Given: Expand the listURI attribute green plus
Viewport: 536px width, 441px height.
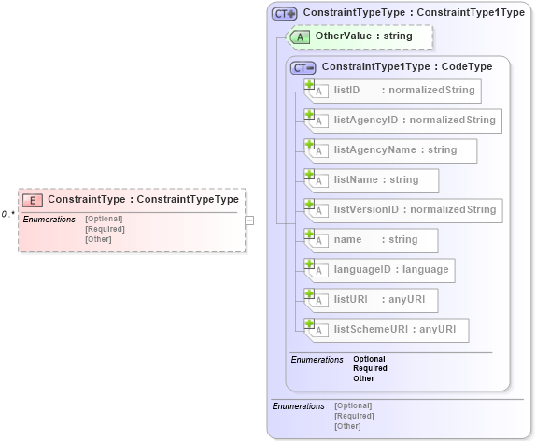Looking at the screenshot, I should point(309,293).
